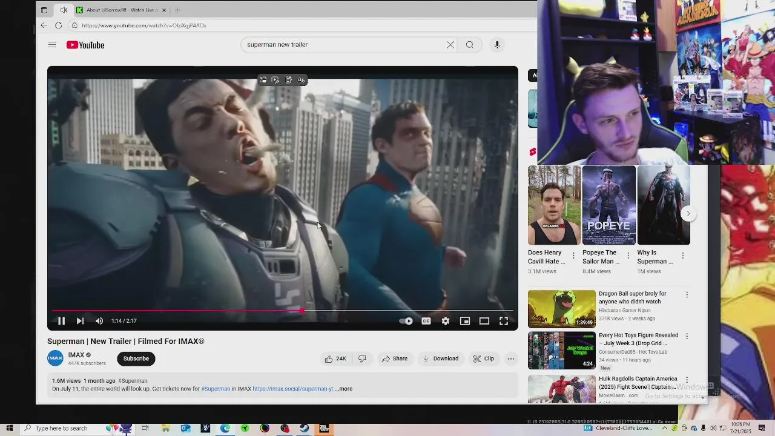
Task: Open the tab actions menu icon
Action: tap(44, 10)
